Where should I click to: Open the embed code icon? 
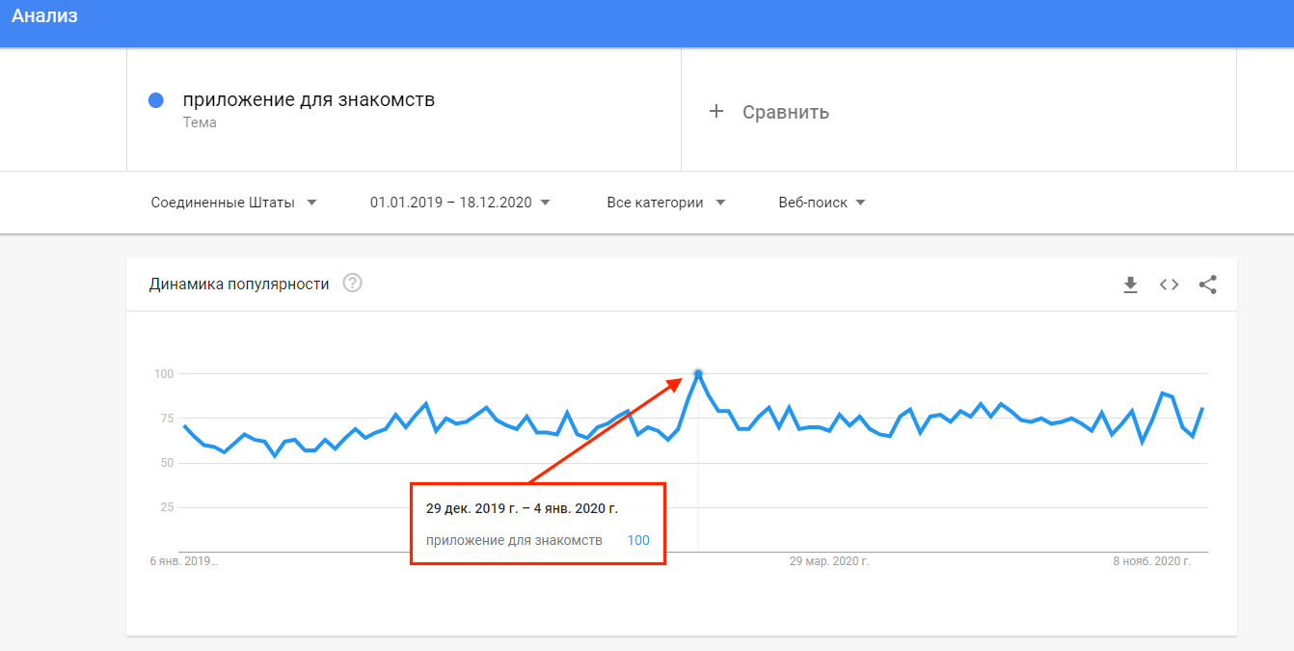tap(1170, 285)
